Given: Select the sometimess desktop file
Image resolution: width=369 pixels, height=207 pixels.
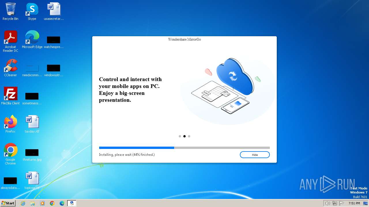Looking at the screenshot, I should (32, 98).
